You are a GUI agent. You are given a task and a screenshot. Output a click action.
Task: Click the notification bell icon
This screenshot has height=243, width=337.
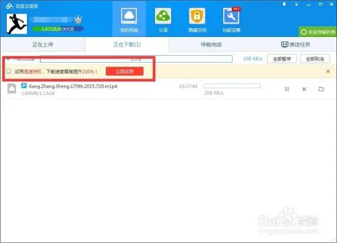[x=284, y=4]
